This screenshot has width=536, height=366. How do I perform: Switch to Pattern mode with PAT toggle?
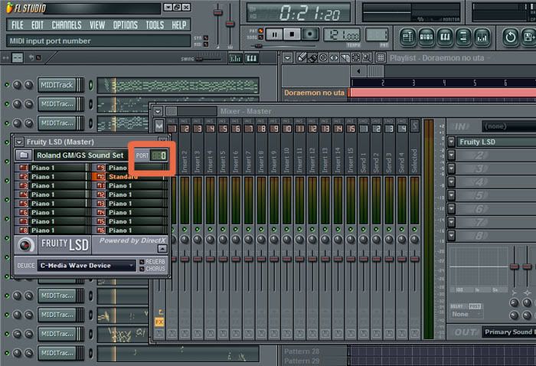261,31
